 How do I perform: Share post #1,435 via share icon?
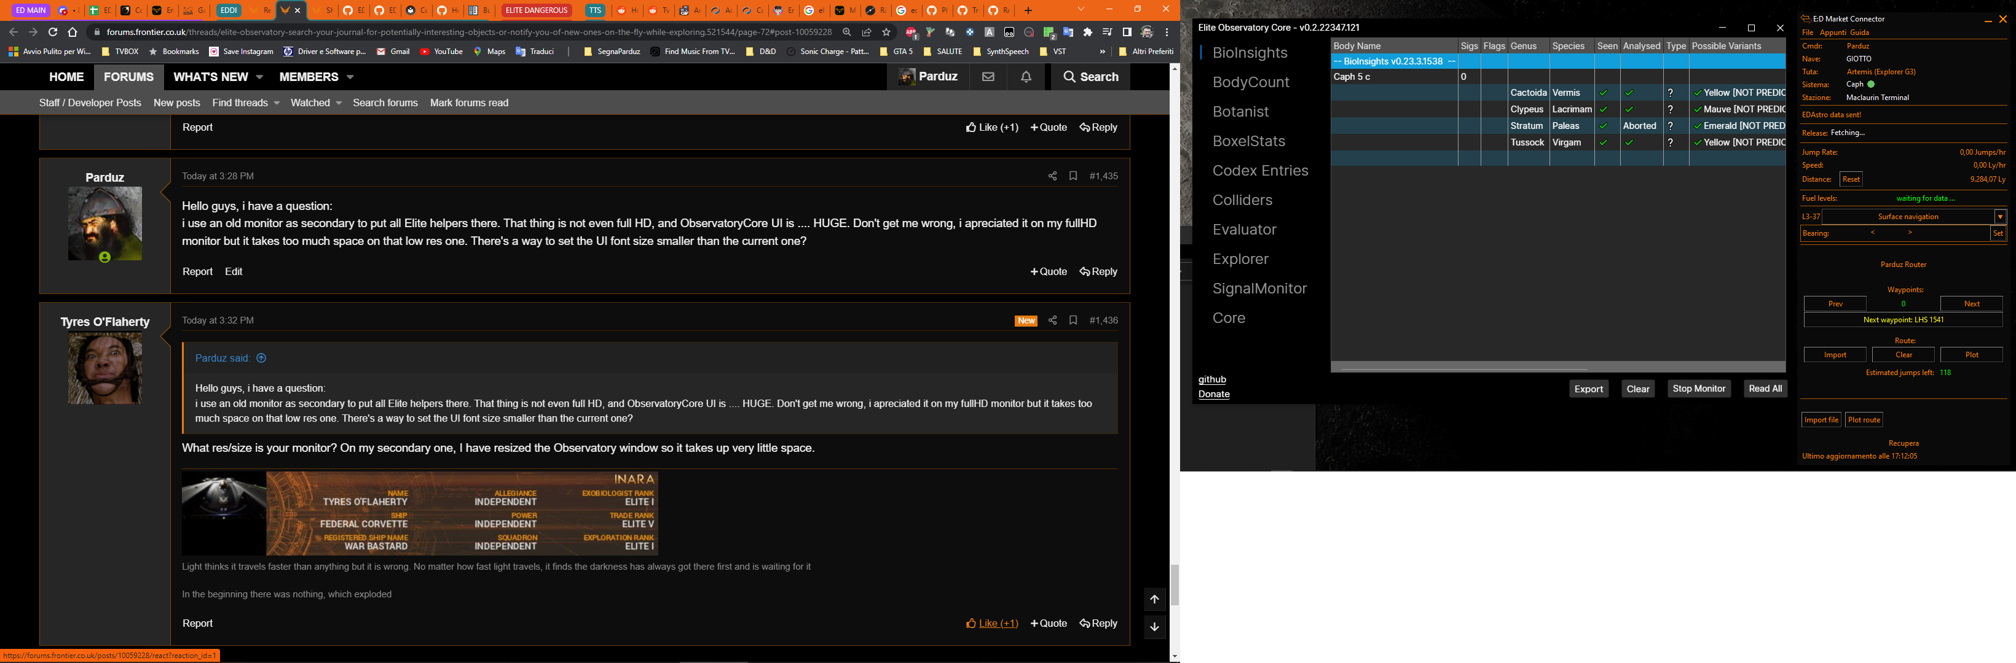click(x=1053, y=176)
